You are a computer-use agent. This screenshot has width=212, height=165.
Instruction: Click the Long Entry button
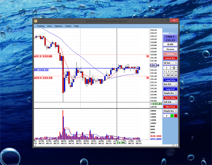click(170, 80)
